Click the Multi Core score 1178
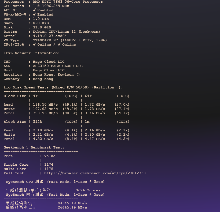Viewport: 220px width, 212px height. (49, 169)
